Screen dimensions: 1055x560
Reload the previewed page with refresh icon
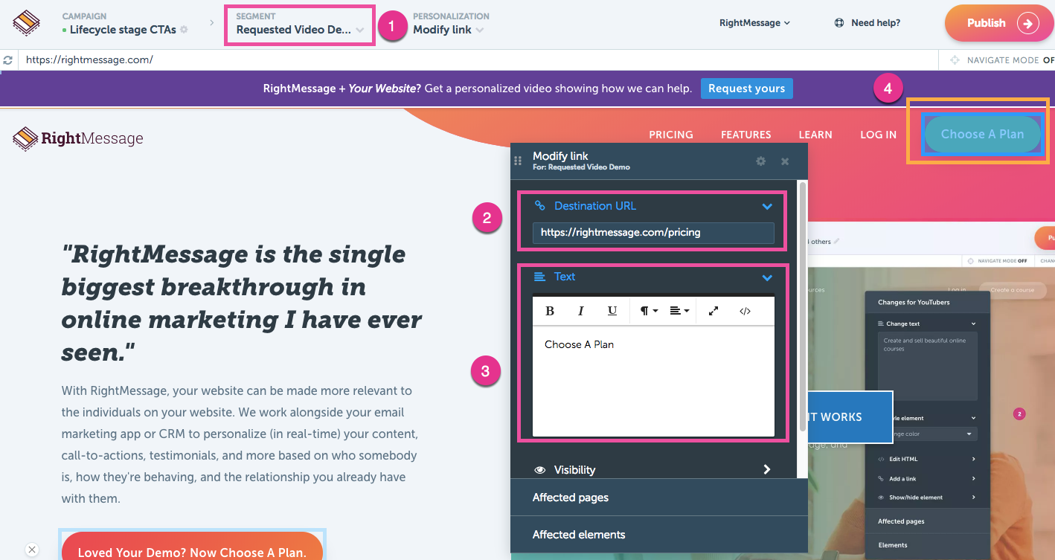8,59
